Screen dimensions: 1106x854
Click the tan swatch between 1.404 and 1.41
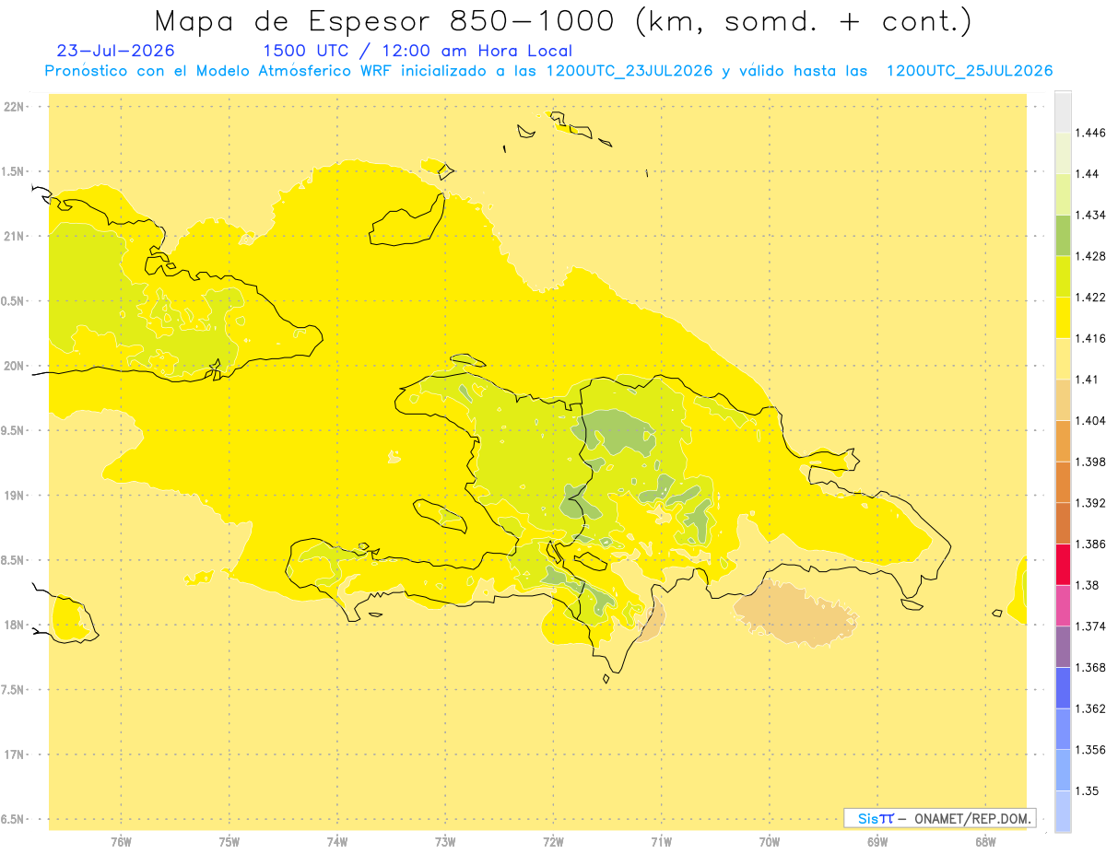coord(1063,400)
